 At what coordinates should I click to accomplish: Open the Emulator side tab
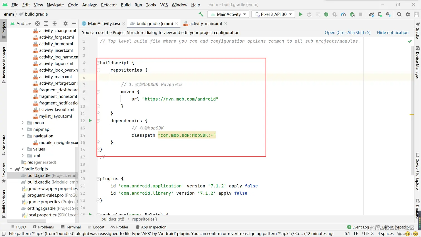click(x=417, y=209)
